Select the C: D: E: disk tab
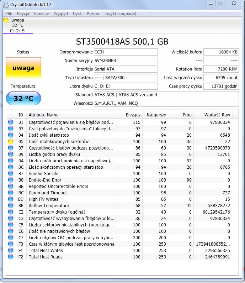 [x=18, y=25]
